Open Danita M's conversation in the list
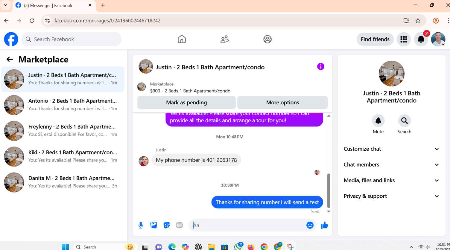This screenshot has width=450, height=250. pyautogui.click(x=63, y=182)
